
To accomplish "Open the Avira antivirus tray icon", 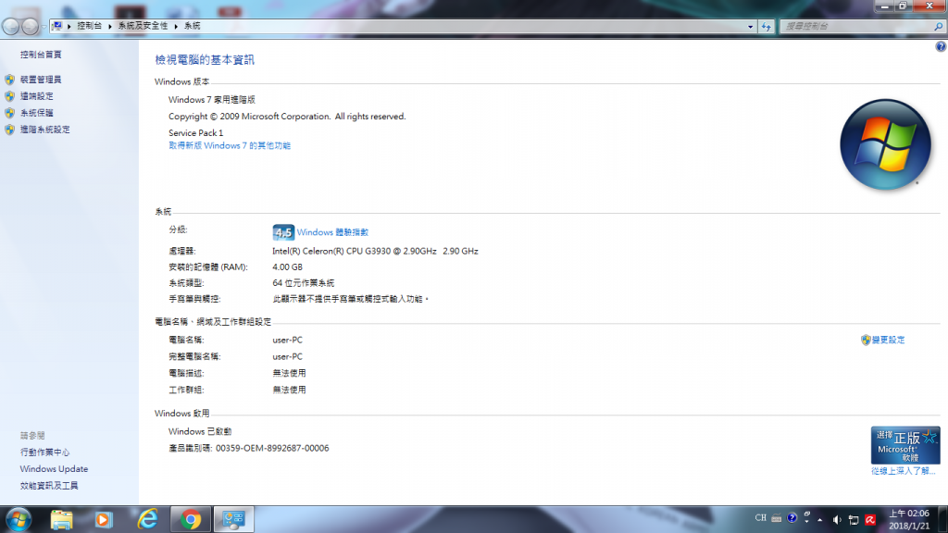I will click(x=870, y=520).
